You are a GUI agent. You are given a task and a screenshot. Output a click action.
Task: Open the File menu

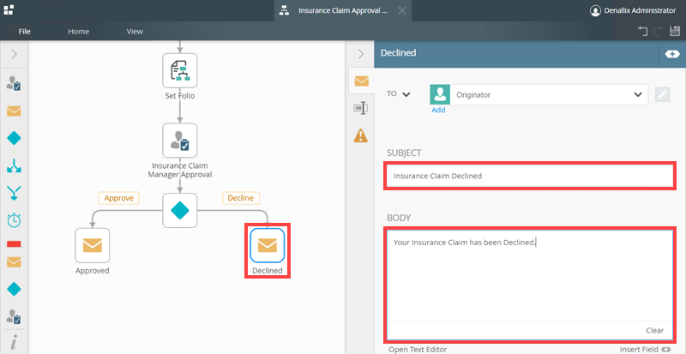click(25, 31)
